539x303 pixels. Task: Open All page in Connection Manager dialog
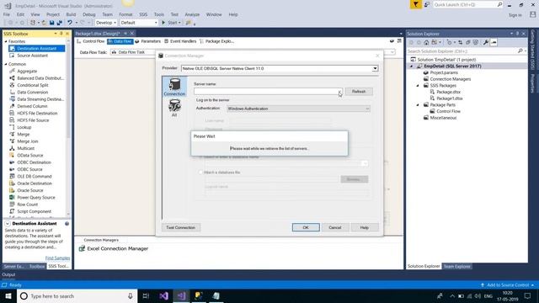174,108
